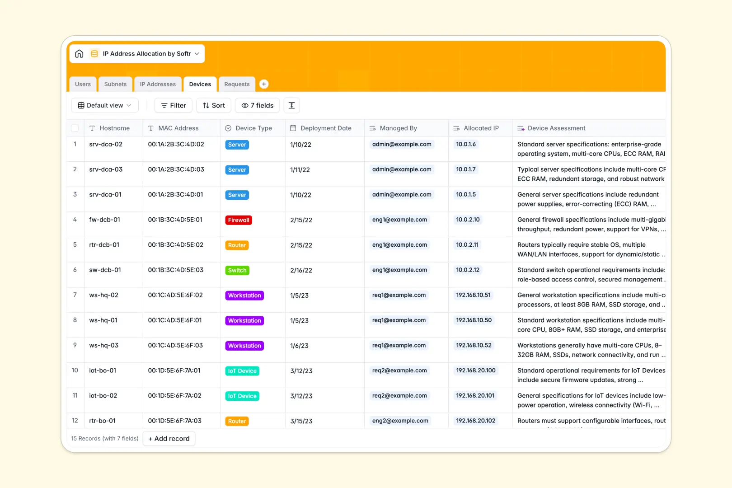Create a new table with the plus button

pos(264,84)
